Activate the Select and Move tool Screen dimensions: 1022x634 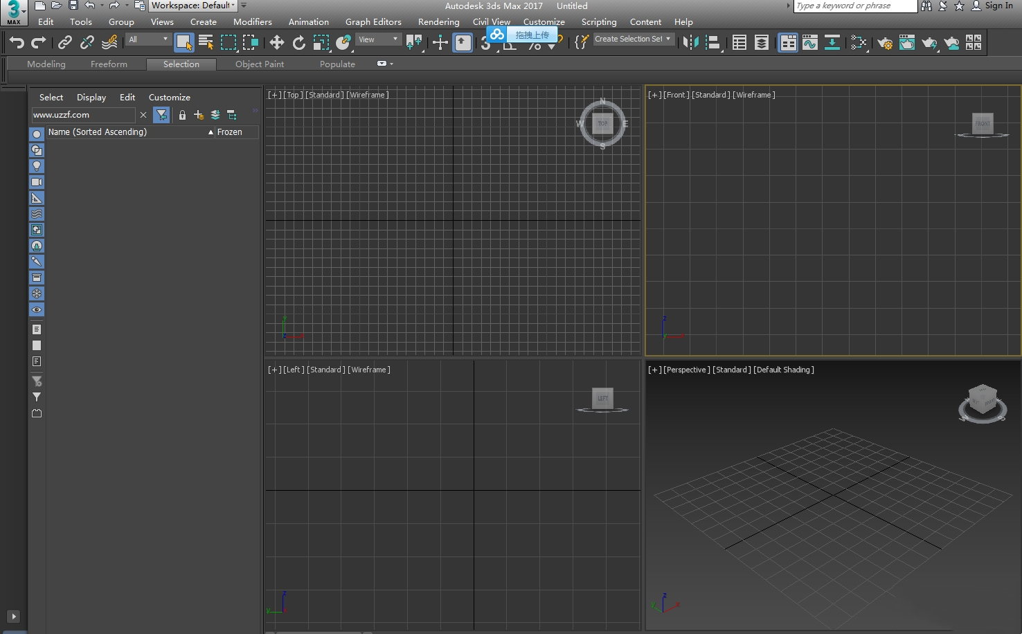point(277,43)
